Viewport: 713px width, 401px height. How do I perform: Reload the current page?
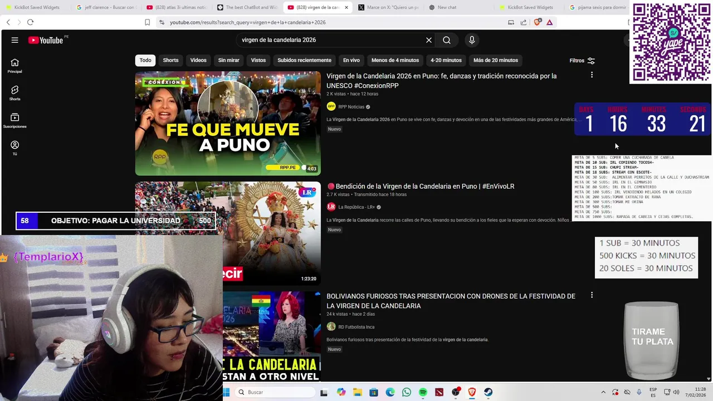pyautogui.click(x=30, y=22)
